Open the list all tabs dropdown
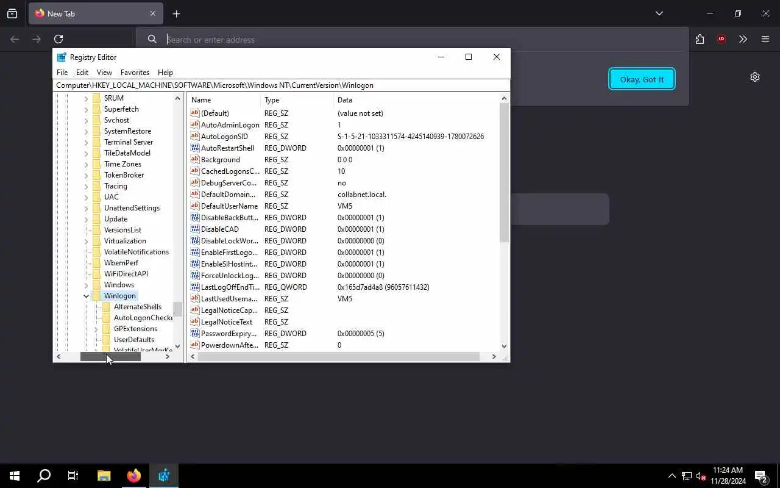The height and width of the screenshot is (488, 780). pos(659,13)
